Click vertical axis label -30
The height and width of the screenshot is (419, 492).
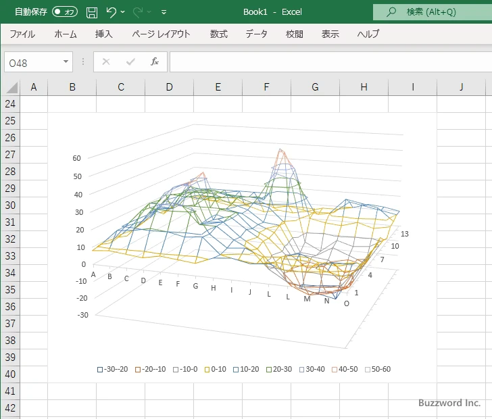(x=83, y=315)
